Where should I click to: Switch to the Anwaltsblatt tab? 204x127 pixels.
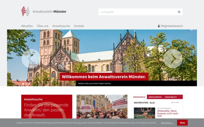(171, 97)
